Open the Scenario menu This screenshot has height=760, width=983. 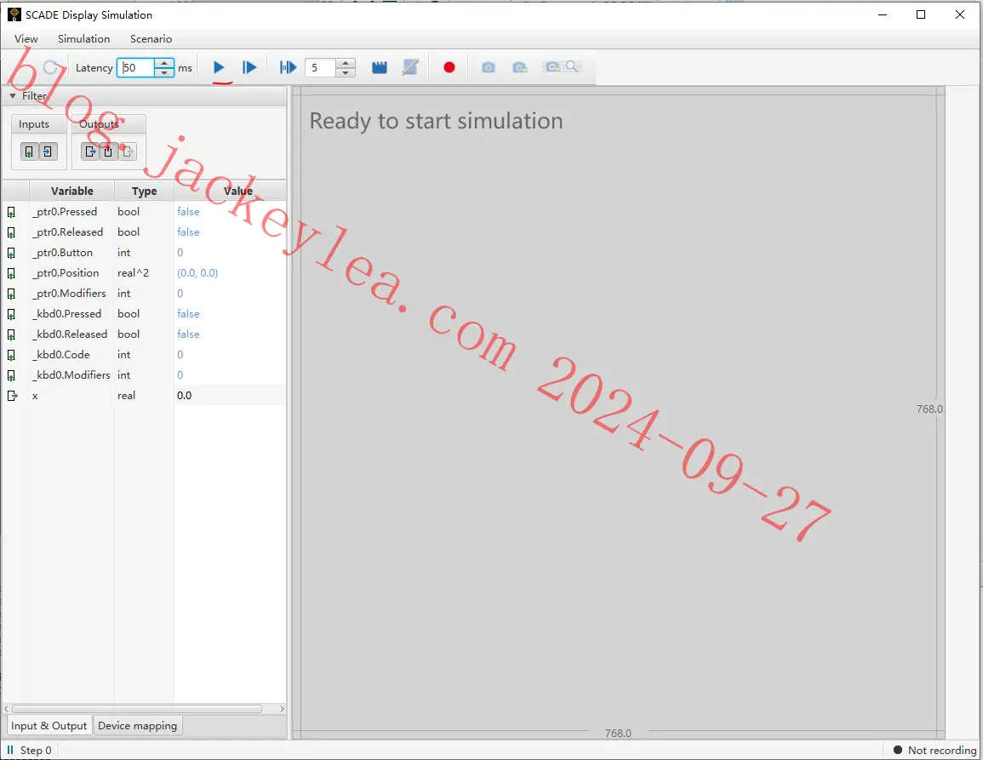click(150, 38)
